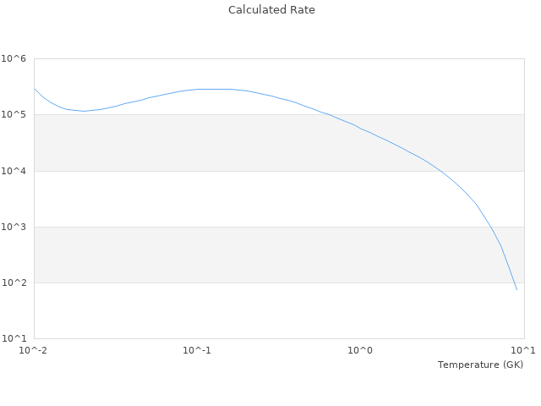Click the "Temperature (GK)" axis title
The width and height of the screenshot is (541, 406).
coord(480,365)
